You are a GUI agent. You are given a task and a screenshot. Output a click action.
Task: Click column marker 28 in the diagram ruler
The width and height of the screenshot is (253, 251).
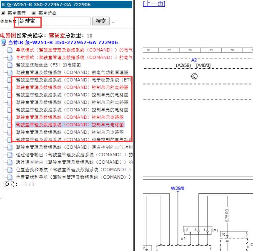[x=190, y=50]
